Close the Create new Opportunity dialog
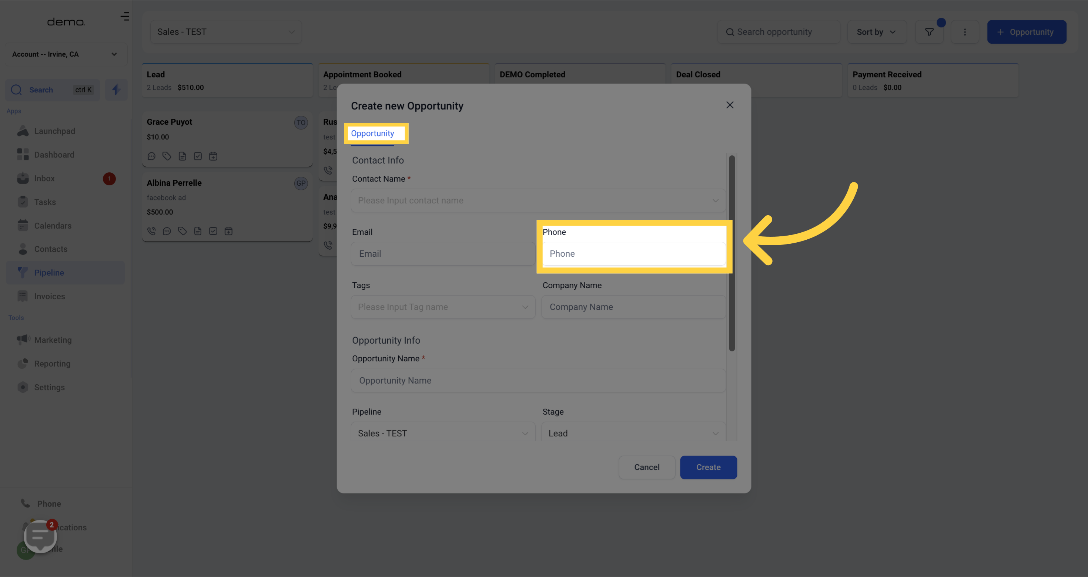 pos(729,105)
